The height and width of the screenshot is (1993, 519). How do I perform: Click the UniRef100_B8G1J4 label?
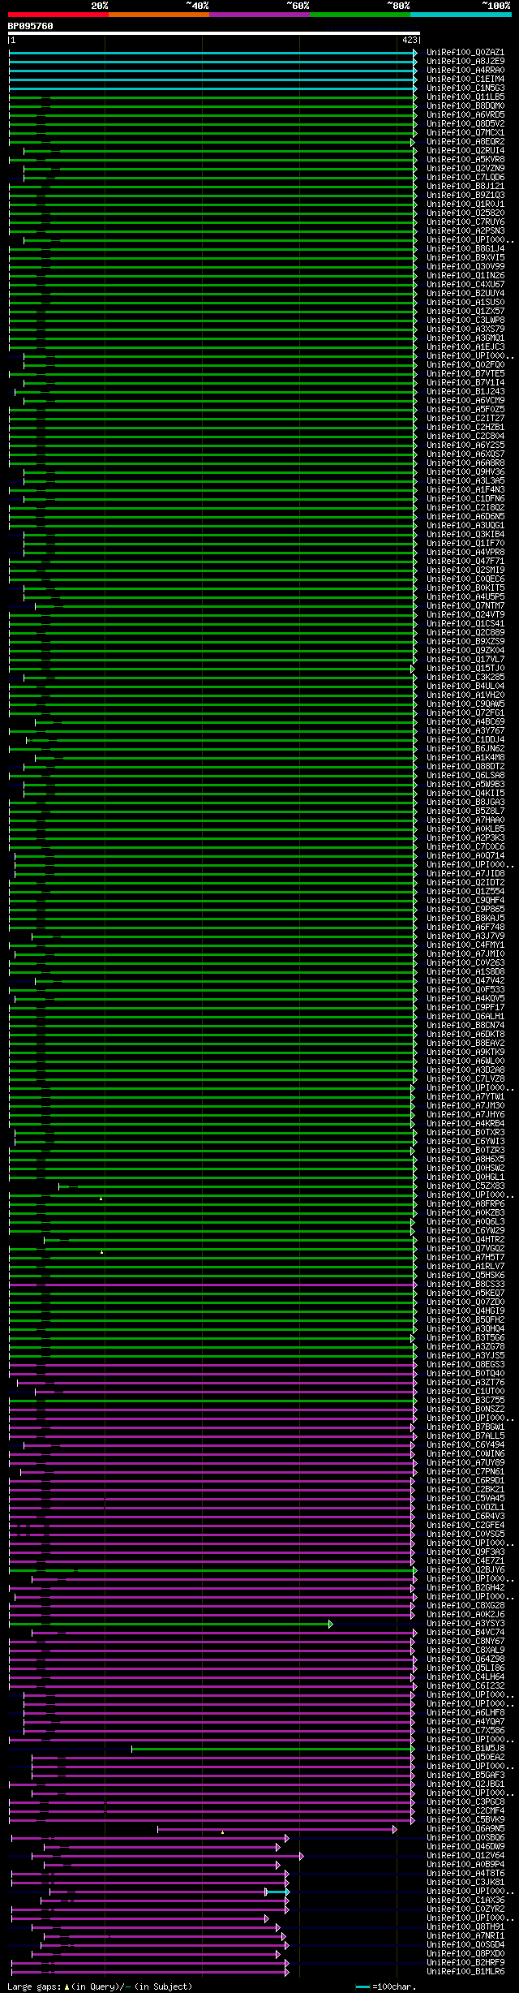(x=465, y=249)
